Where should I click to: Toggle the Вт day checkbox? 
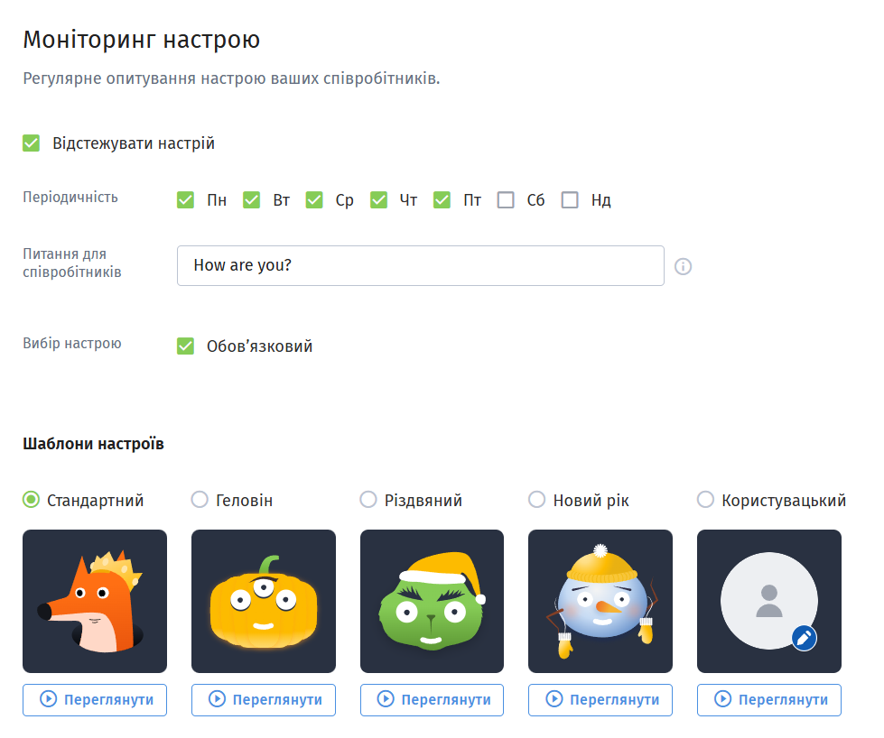[251, 200]
